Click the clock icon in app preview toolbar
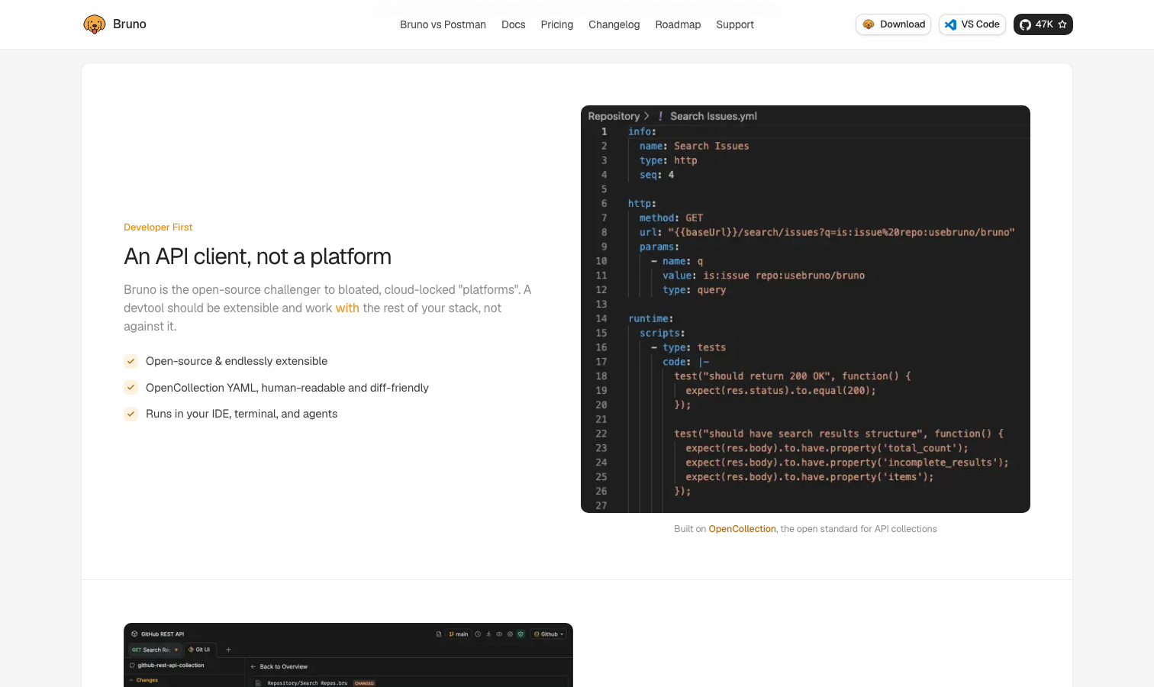Viewport: 1154px width, 687px height. [479, 634]
